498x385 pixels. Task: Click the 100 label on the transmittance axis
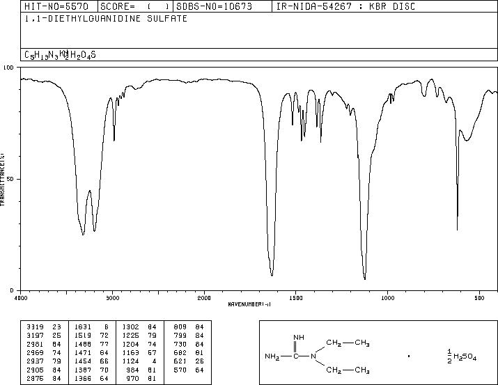pyautogui.click(x=8, y=68)
